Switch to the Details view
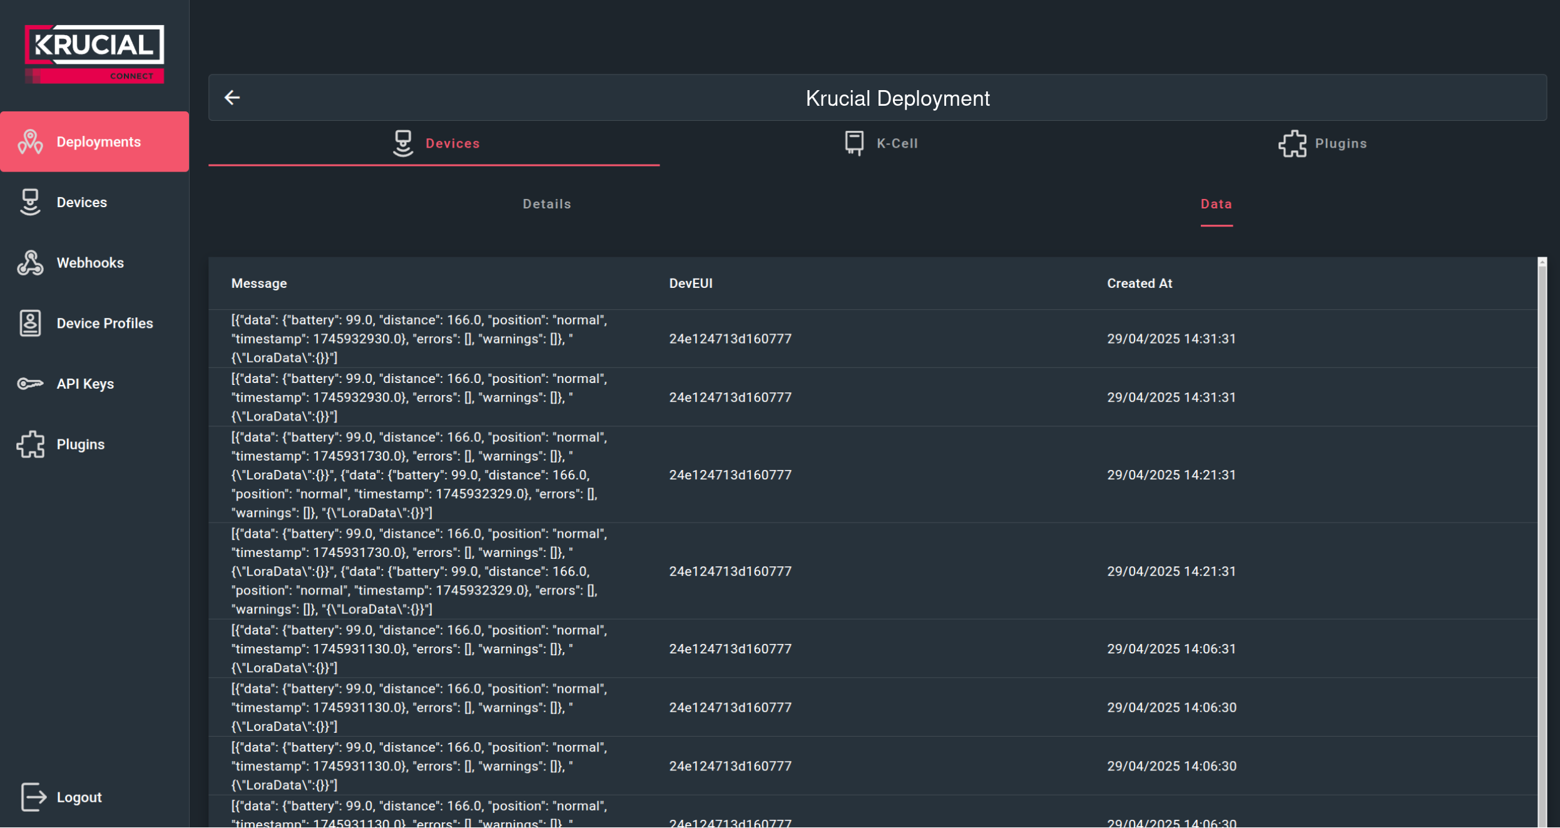This screenshot has width=1560, height=828. [546, 203]
